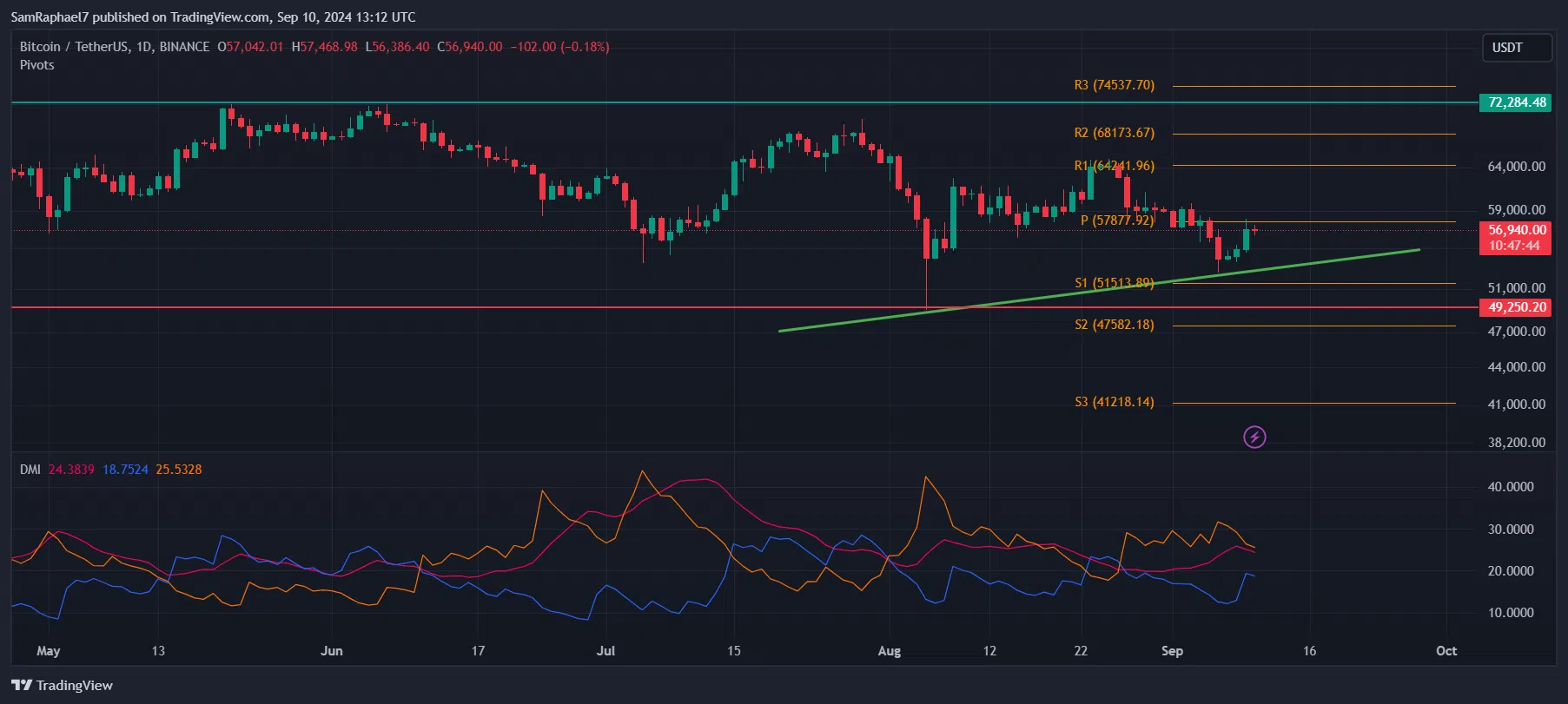This screenshot has width=1568, height=704.
Task: Click the 13 date on time axis
Action: click(157, 650)
